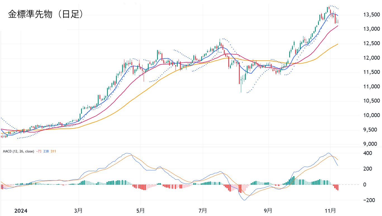The height and width of the screenshot is (216, 382).
Task: Click the 200 level on MACD axis
Action: point(367,169)
